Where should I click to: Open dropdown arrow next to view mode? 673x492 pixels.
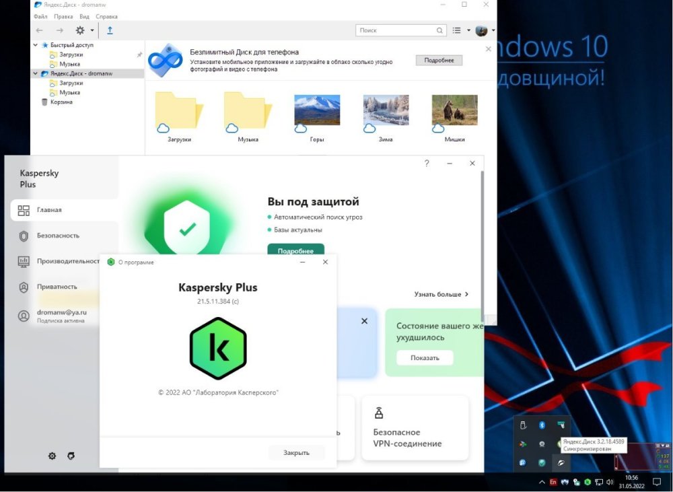468,30
